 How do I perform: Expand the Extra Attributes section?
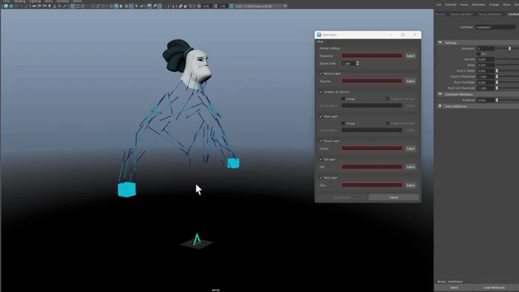pyautogui.click(x=440, y=106)
